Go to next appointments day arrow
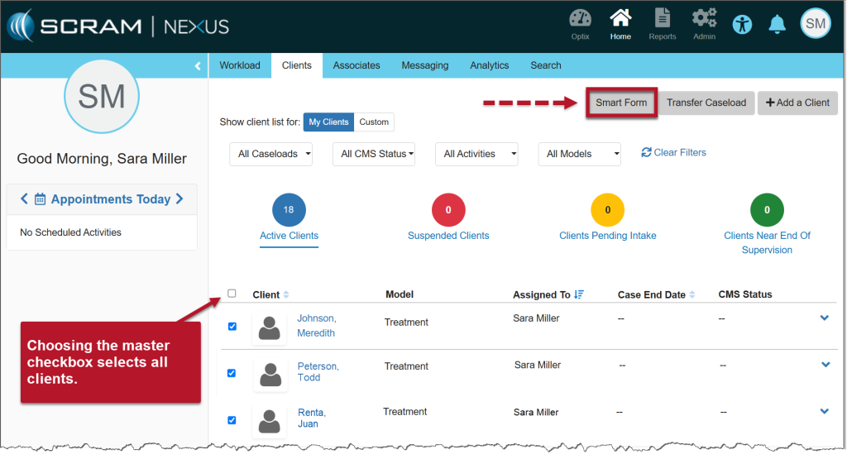This screenshot has width=847, height=459. pos(179,199)
